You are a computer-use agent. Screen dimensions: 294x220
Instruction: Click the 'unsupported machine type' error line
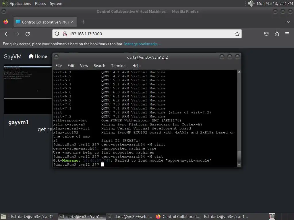pyautogui.click(x=105, y=148)
